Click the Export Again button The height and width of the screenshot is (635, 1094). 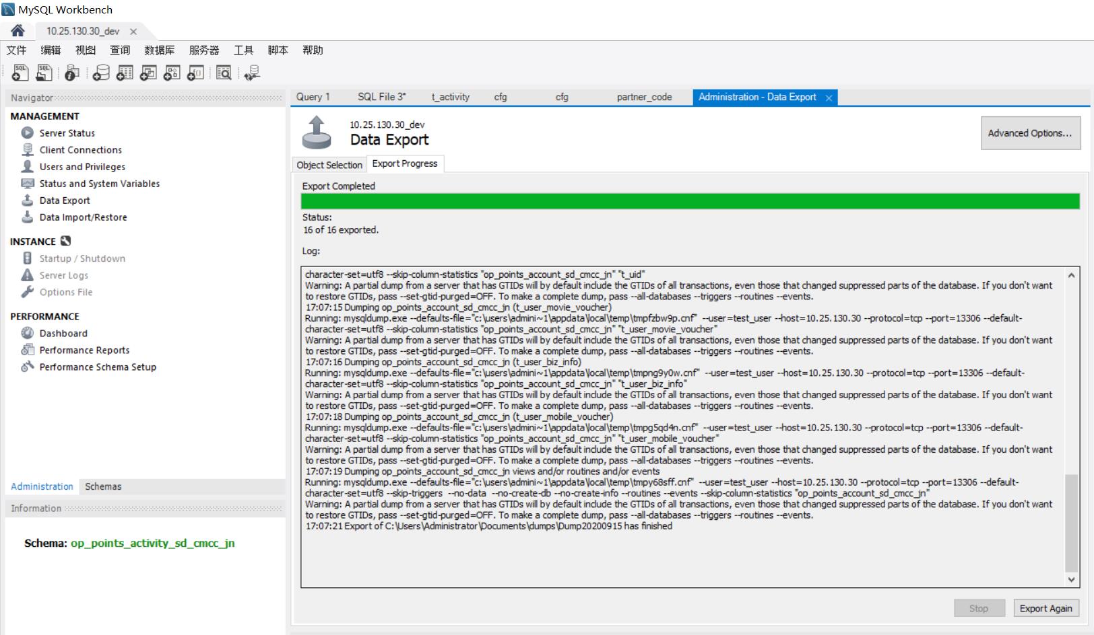(x=1045, y=608)
